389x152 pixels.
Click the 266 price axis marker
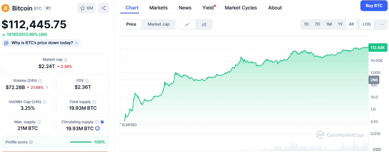[374, 80]
